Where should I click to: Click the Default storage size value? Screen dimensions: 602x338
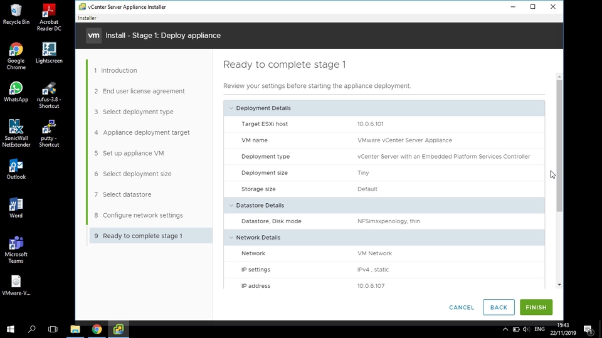[x=367, y=189]
